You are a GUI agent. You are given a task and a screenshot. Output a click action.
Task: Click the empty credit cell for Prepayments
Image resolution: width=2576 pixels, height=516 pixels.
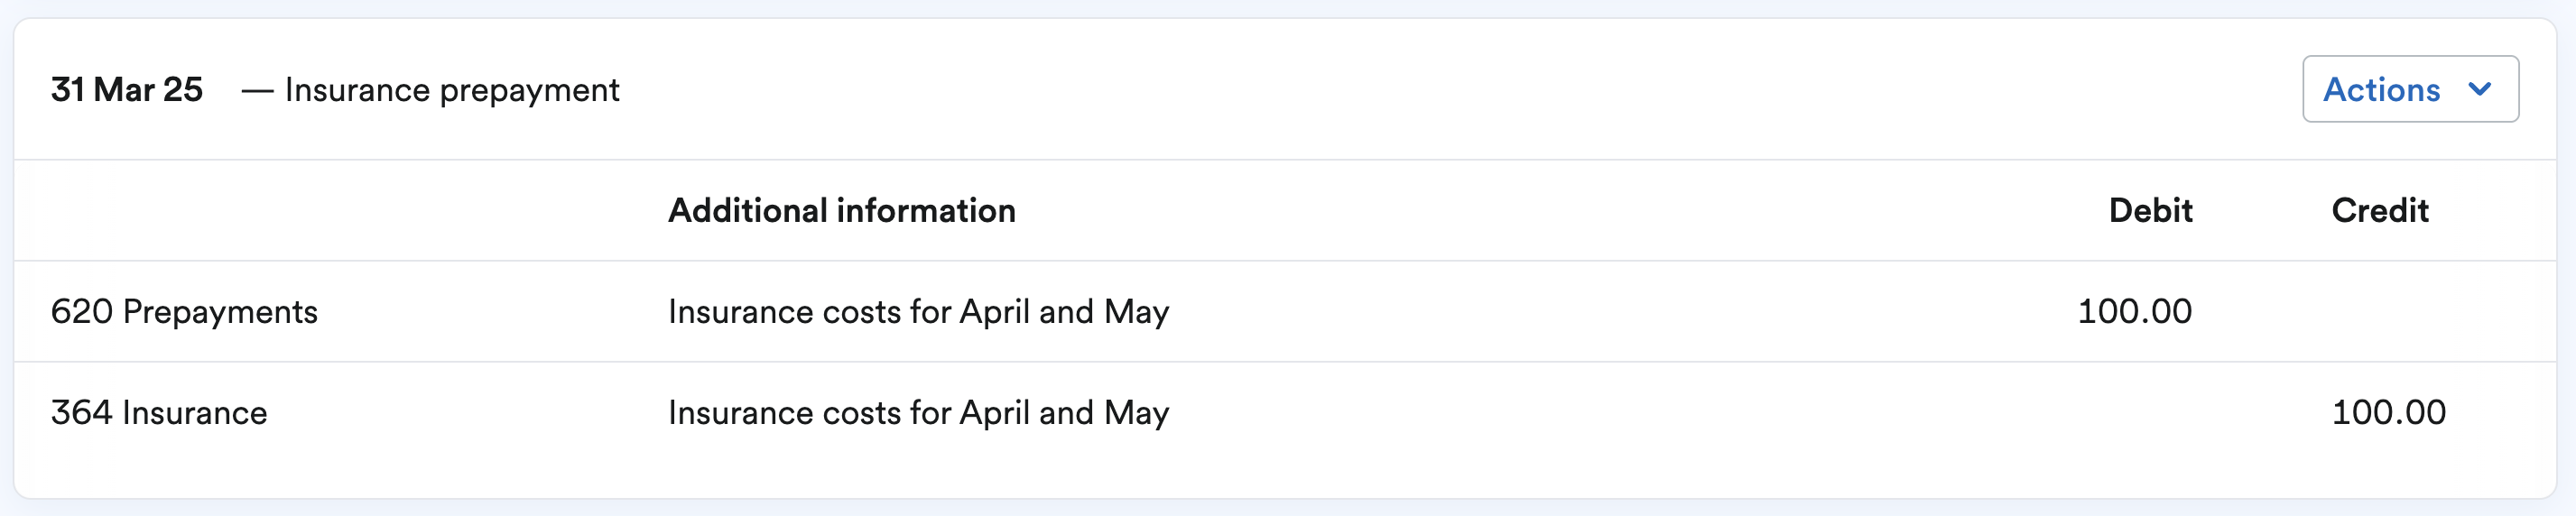2388,312
